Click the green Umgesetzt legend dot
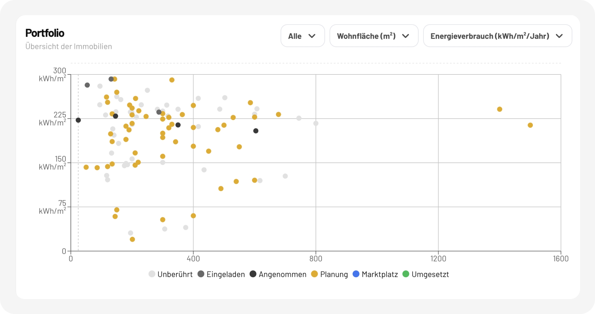The height and width of the screenshot is (314, 595). point(406,274)
